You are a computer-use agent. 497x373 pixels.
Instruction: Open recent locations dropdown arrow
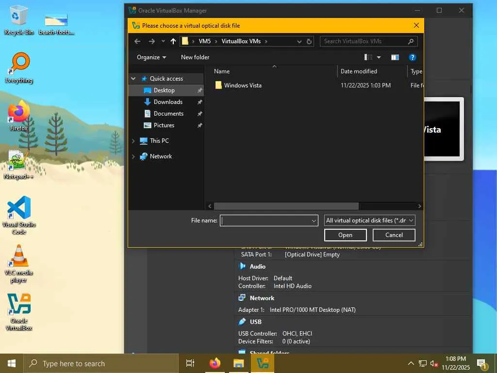[163, 41]
